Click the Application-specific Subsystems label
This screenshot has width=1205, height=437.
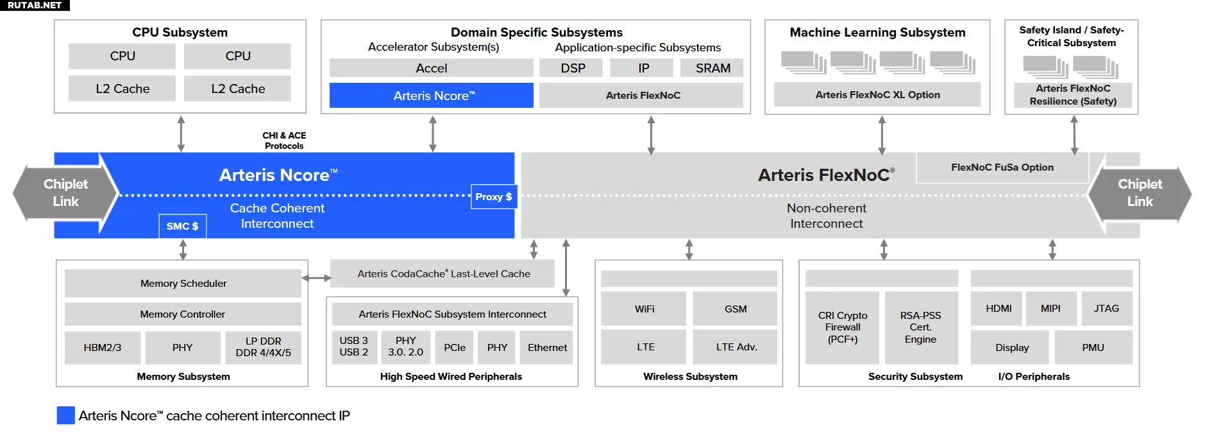[637, 47]
